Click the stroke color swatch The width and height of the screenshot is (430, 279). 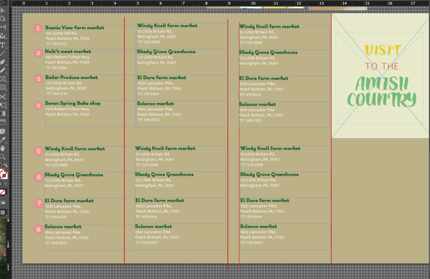tap(5, 176)
